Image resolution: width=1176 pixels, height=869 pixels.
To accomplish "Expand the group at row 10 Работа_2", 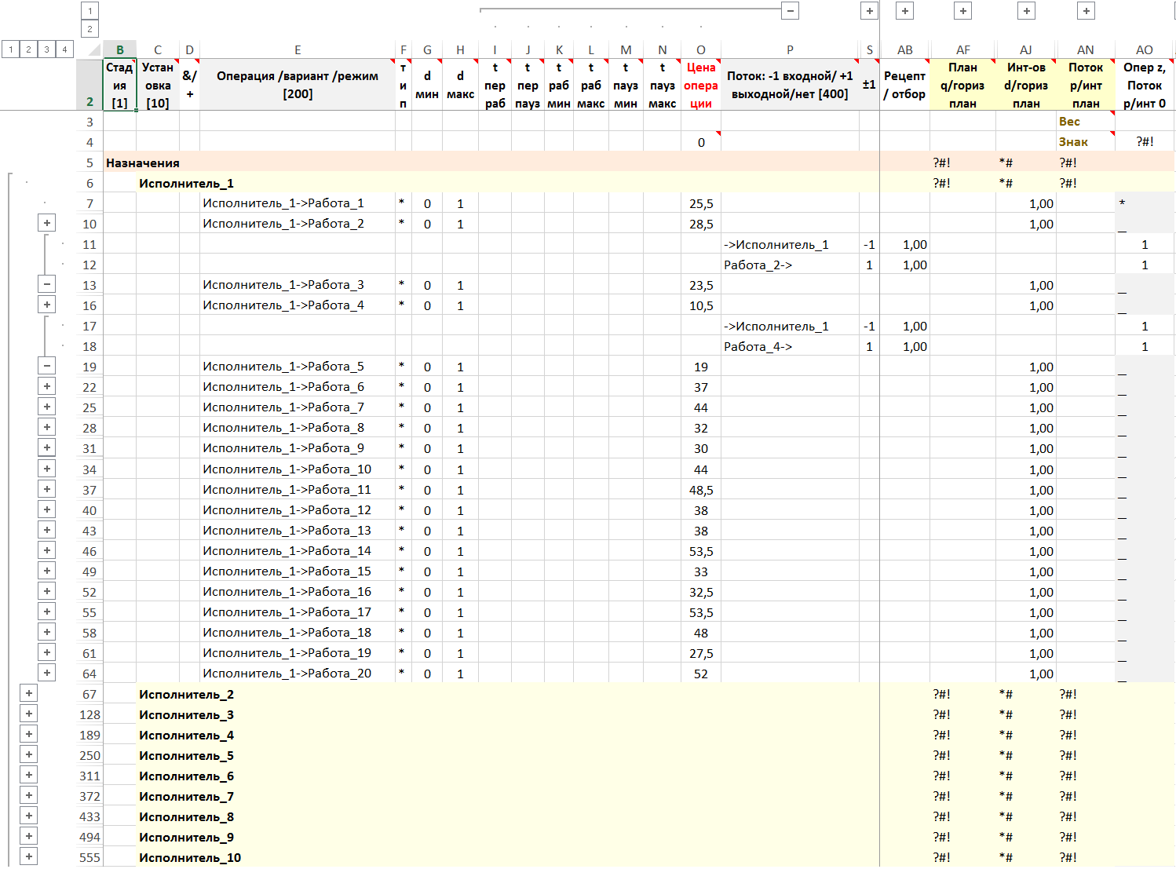I will tap(47, 223).
